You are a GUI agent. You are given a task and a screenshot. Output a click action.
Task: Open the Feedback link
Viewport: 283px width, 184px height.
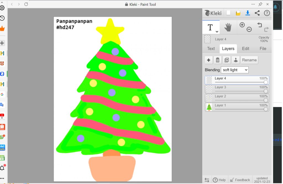tap(240, 180)
